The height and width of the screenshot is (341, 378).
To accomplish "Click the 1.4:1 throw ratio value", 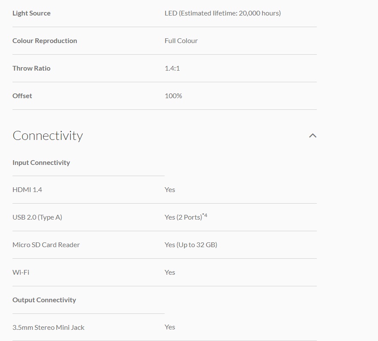I will pos(172,68).
